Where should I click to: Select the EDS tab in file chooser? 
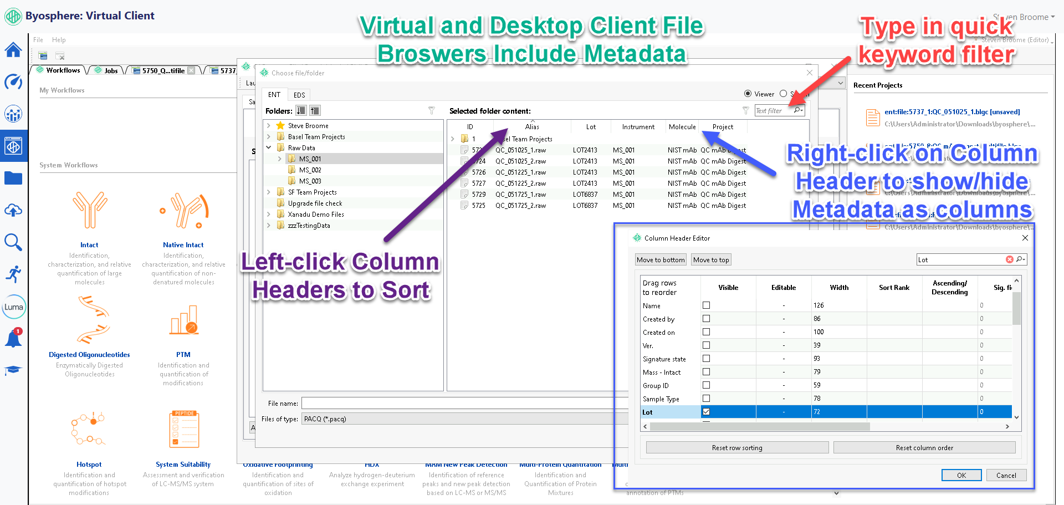[299, 95]
